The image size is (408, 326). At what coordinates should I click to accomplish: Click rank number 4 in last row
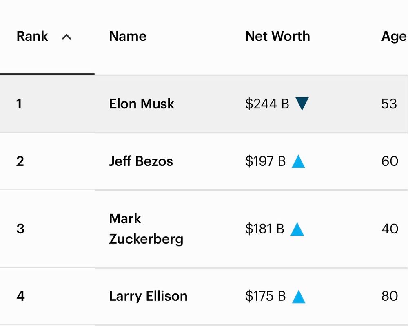[20, 296]
